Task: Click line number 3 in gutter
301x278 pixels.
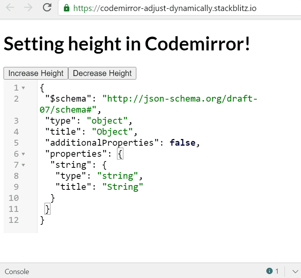Action: 16,120
